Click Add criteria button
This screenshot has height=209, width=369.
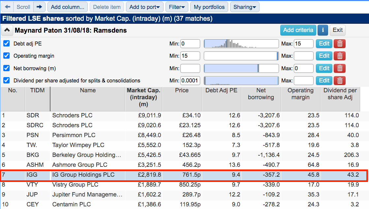click(x=298, y=30)
